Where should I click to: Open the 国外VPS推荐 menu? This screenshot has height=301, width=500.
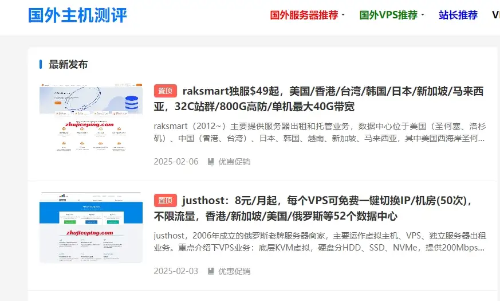click(x=388, y=15)
